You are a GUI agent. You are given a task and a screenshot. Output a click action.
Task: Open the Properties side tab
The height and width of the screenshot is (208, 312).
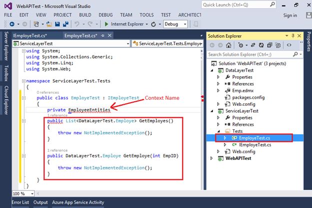(308, 42)
